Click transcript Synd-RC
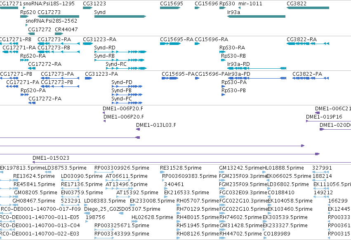This screenshot has width=351, height=240. pyautogui.click(x=126, y=68)
